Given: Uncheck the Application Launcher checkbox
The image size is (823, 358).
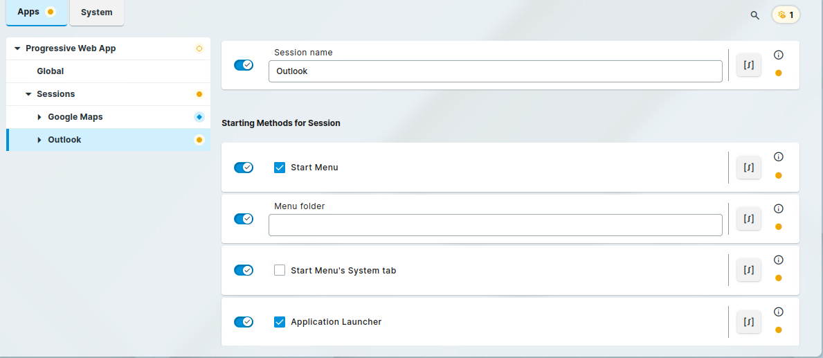Looking at the screenshot, I should point(280,322).
